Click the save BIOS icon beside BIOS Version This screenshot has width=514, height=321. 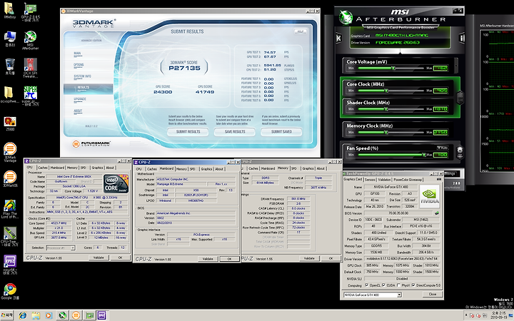(x=437, y=213)
